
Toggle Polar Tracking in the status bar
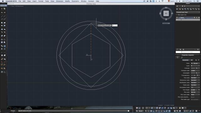156,111
